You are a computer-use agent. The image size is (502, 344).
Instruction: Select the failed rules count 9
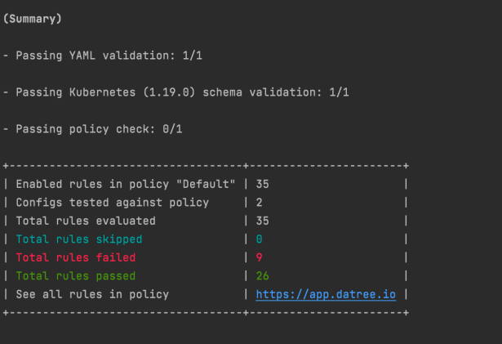(260, 257)
